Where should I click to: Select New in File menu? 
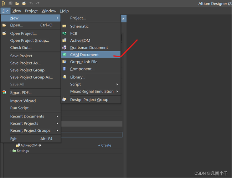tap(31, 18)
